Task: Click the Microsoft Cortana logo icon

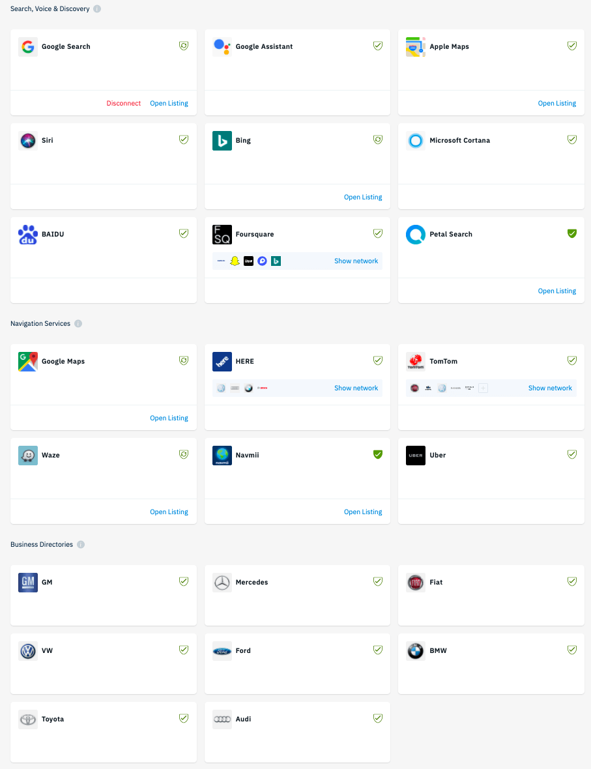Action: click(416, 140)
